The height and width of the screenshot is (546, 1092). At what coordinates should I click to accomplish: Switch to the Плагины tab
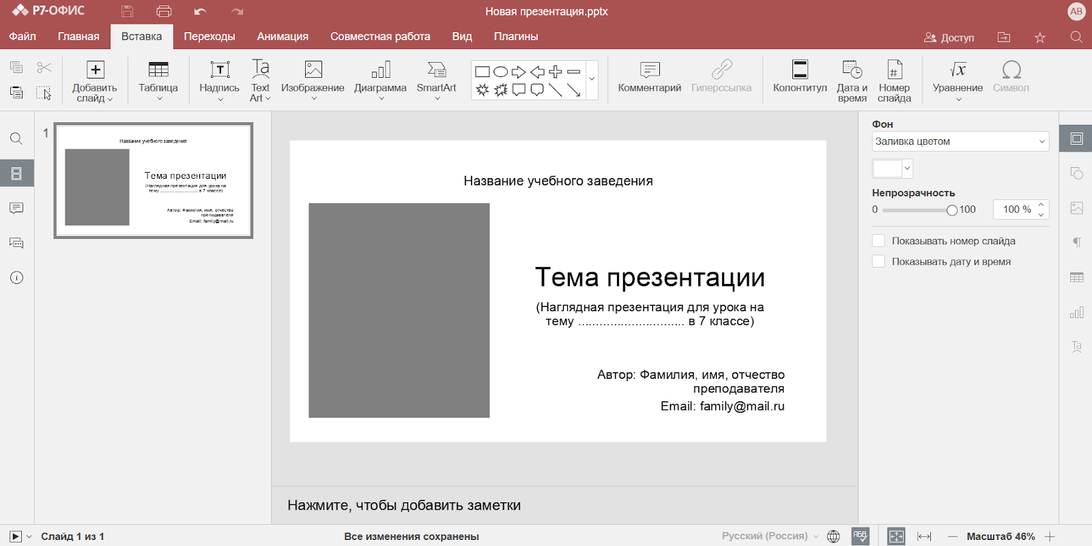pos(516,36)
